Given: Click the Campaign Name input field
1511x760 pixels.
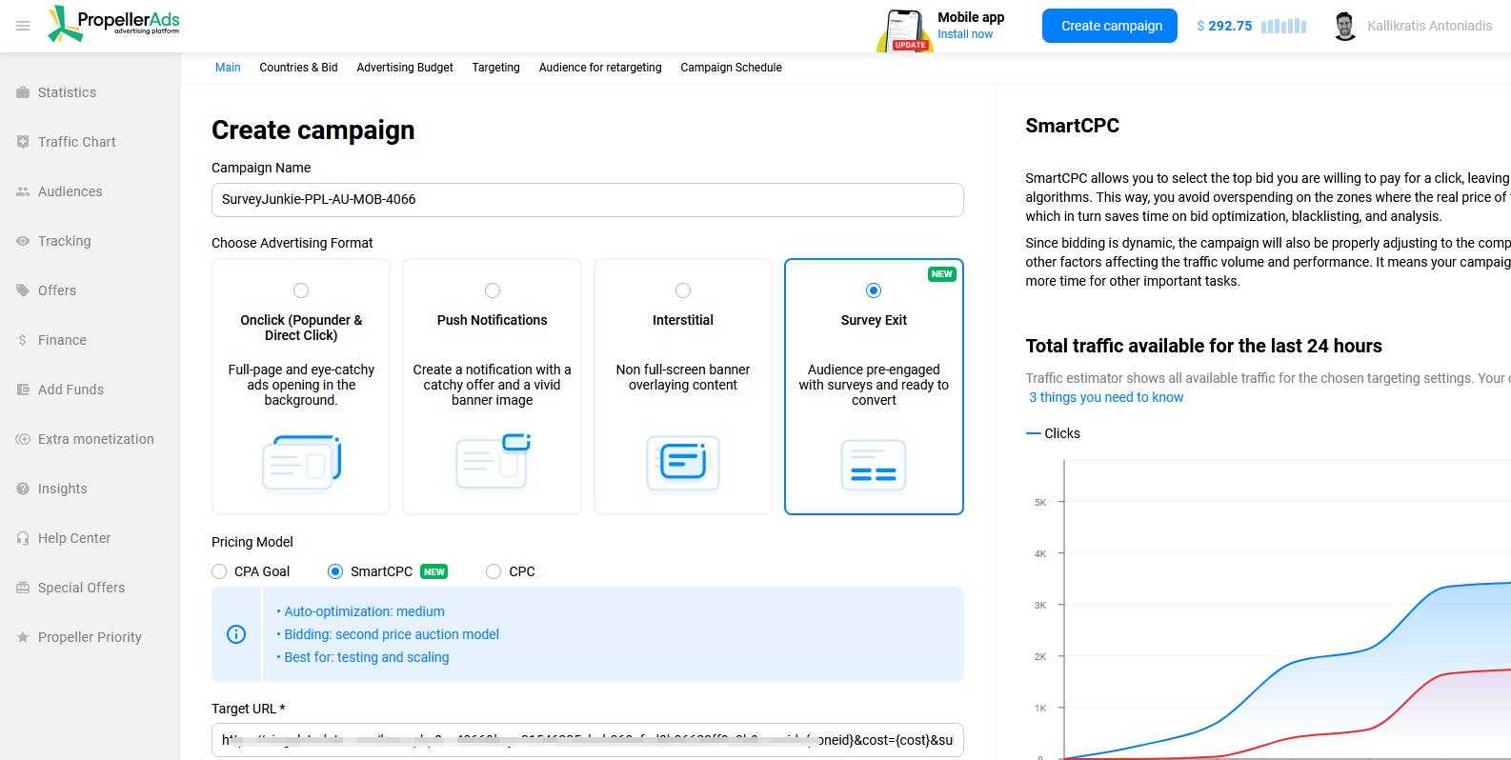Looking at the screenshot, I should coord(588,200).
